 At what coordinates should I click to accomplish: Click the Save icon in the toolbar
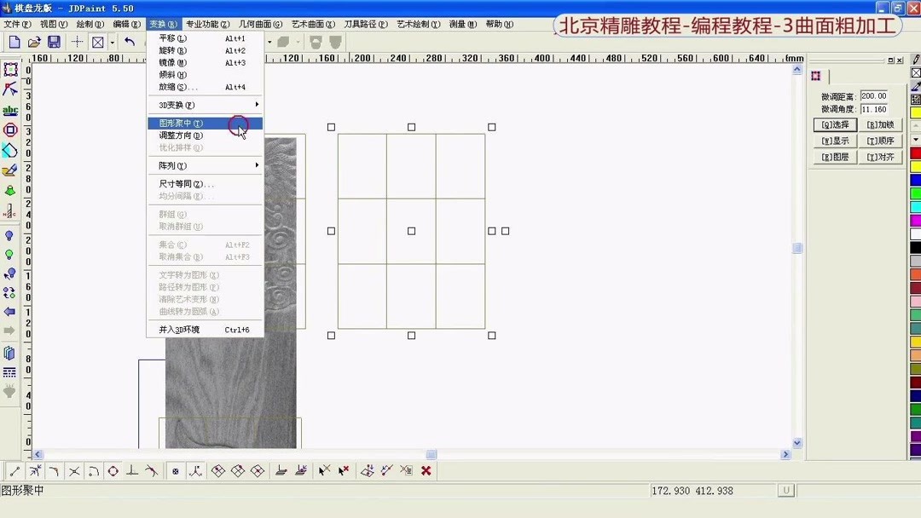(x=55, y=41)
